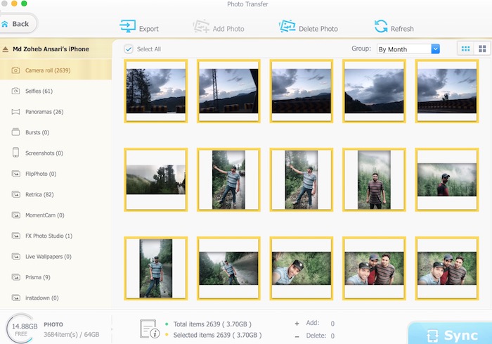Eject Md Zoheb Ansari's iPhone icon

point(6,49)
